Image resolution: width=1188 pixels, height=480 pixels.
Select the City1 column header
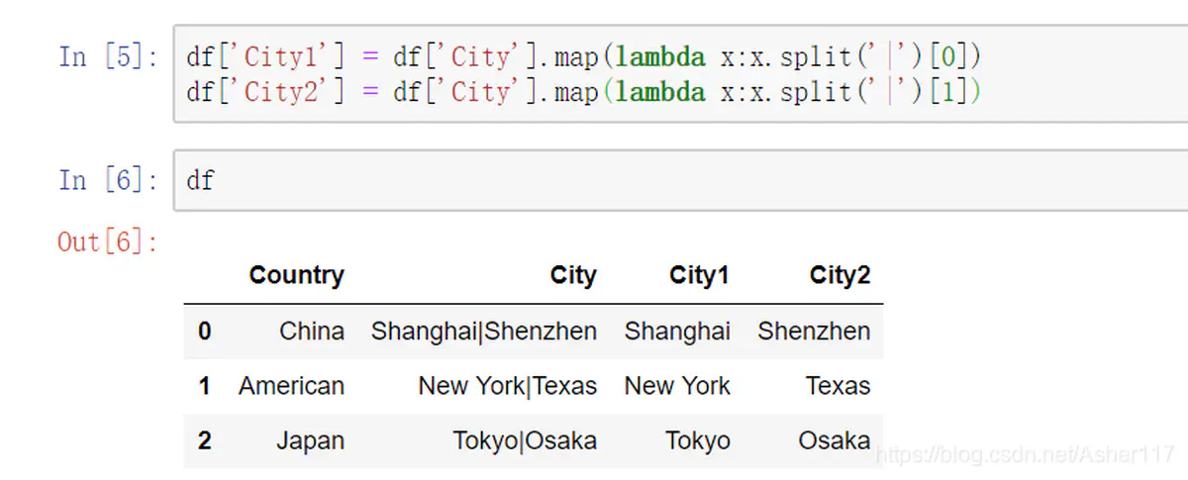[x=698, y=275]
